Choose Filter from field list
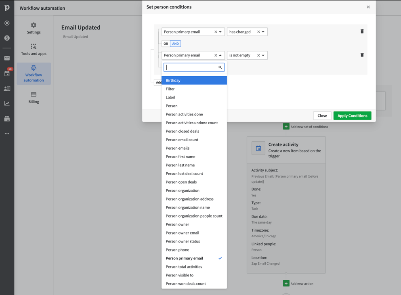 coord(194,89)
